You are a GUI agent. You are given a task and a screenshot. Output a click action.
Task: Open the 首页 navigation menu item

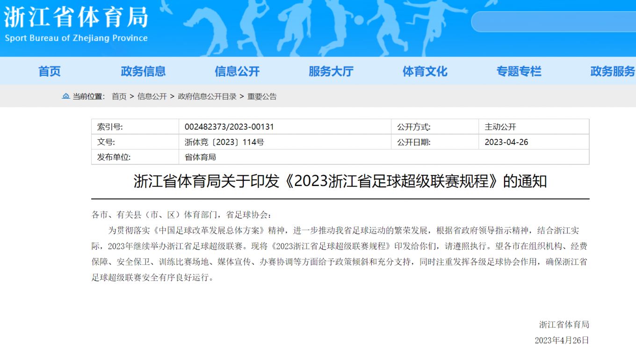click(x=50, y=71)
